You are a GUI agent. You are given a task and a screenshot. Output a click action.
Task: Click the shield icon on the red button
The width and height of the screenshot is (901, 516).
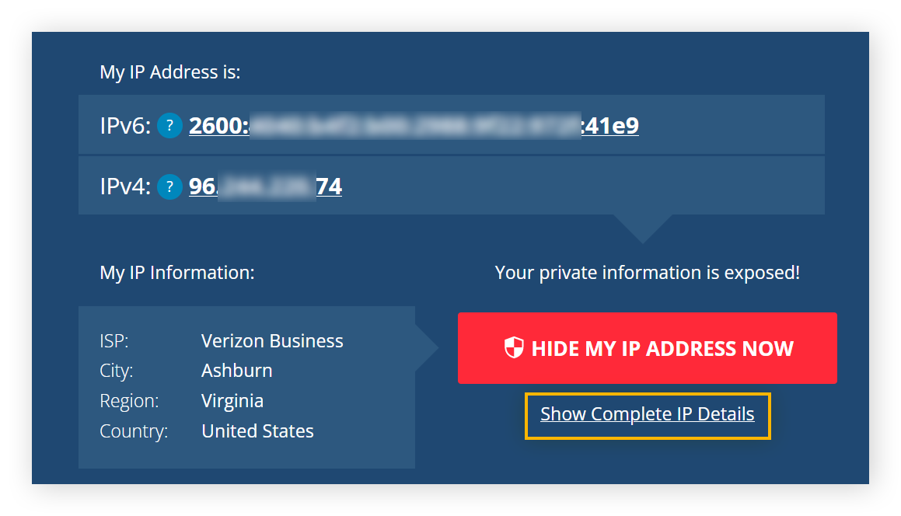pos(514,348)
